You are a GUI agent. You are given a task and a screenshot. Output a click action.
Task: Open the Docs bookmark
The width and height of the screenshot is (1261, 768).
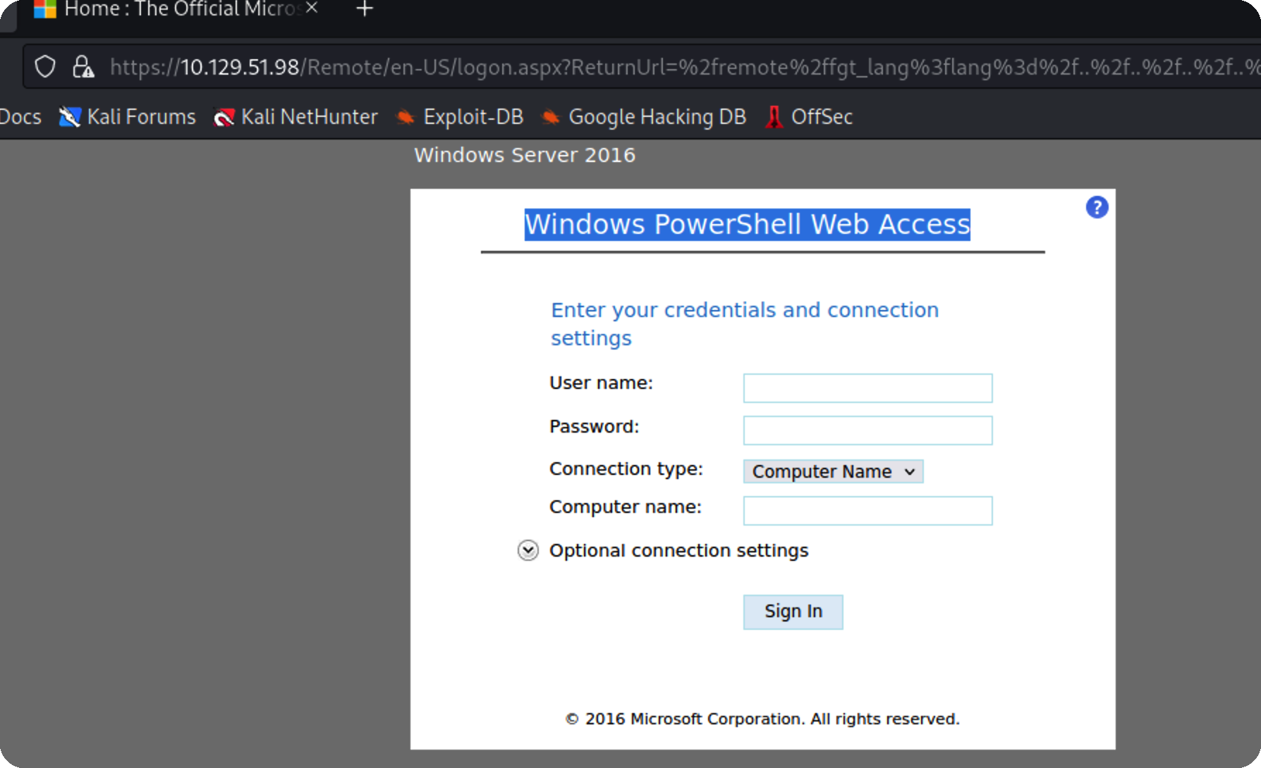pyautogui.click(x=20, y=116)
